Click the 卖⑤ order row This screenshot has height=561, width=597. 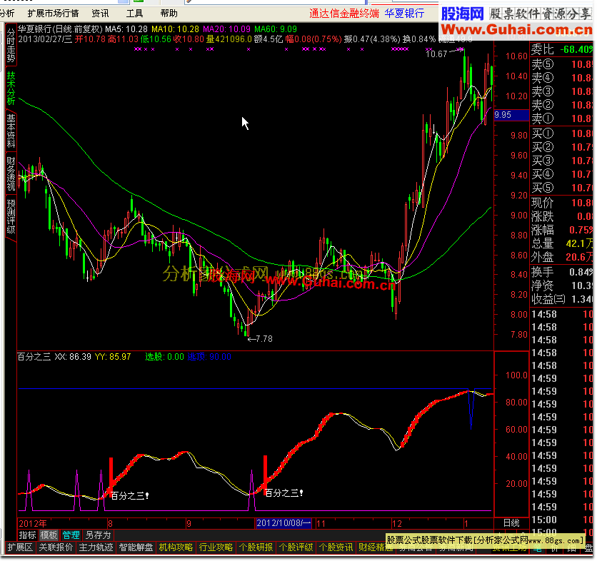point(561,64)
